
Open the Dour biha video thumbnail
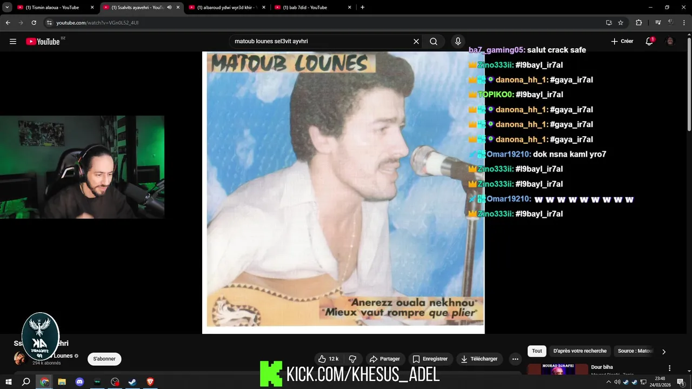point(557,368)
